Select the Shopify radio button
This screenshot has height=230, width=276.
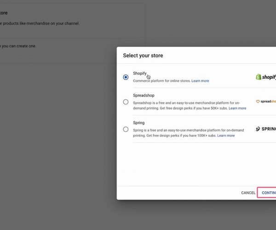(126, 77)
